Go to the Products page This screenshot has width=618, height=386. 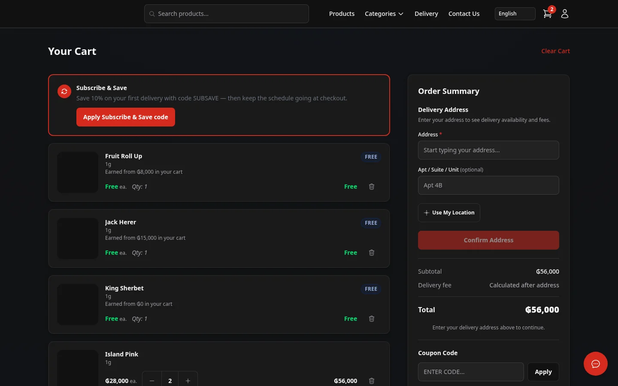[342, 14]
